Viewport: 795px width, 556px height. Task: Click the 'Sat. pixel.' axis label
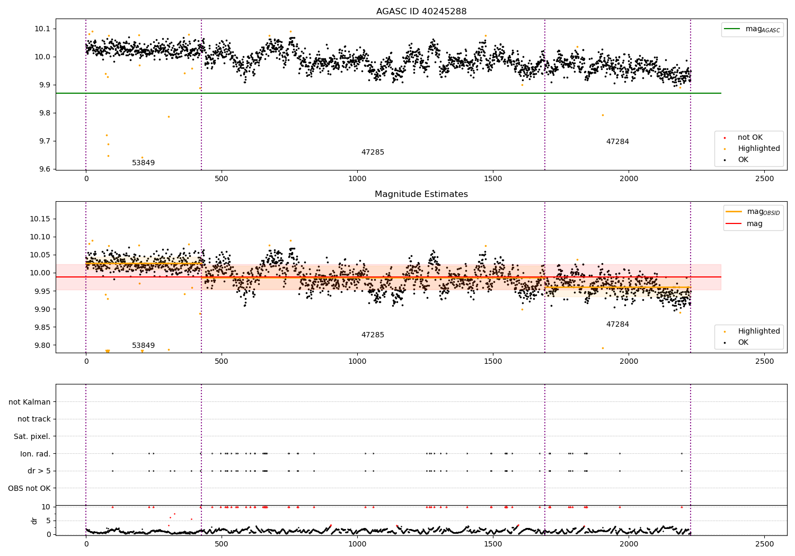[x=32, y=437]
